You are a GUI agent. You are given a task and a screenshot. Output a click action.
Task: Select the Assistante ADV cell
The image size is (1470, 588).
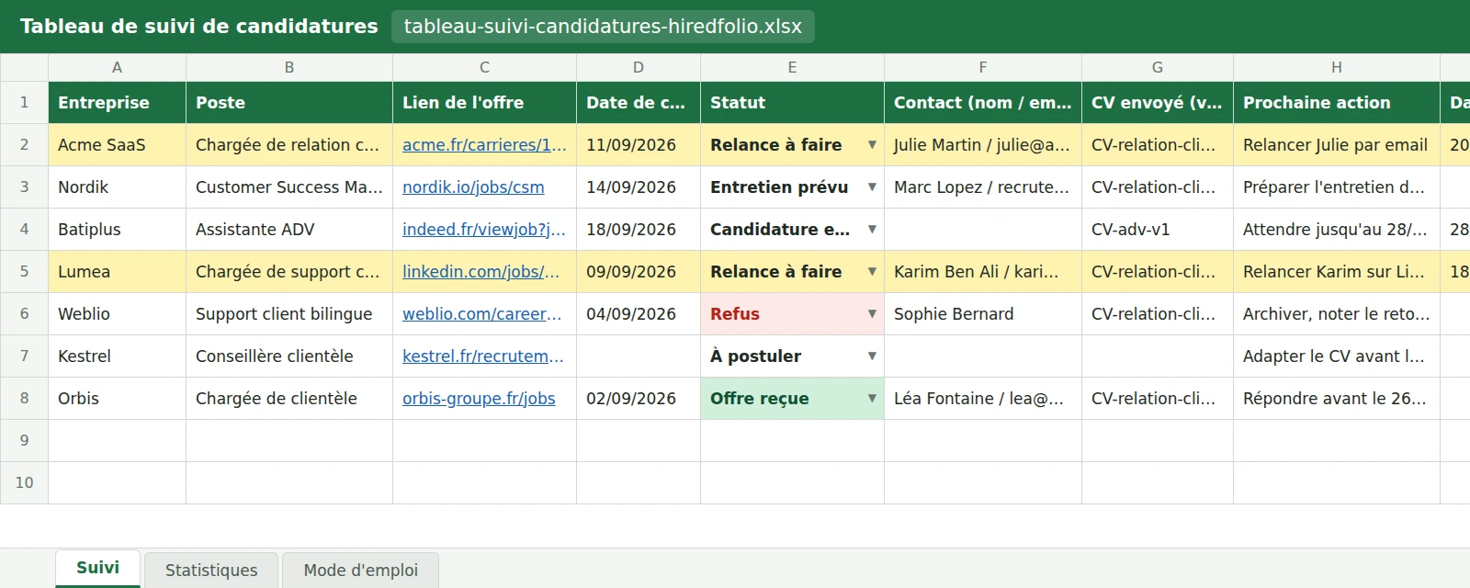289,230
